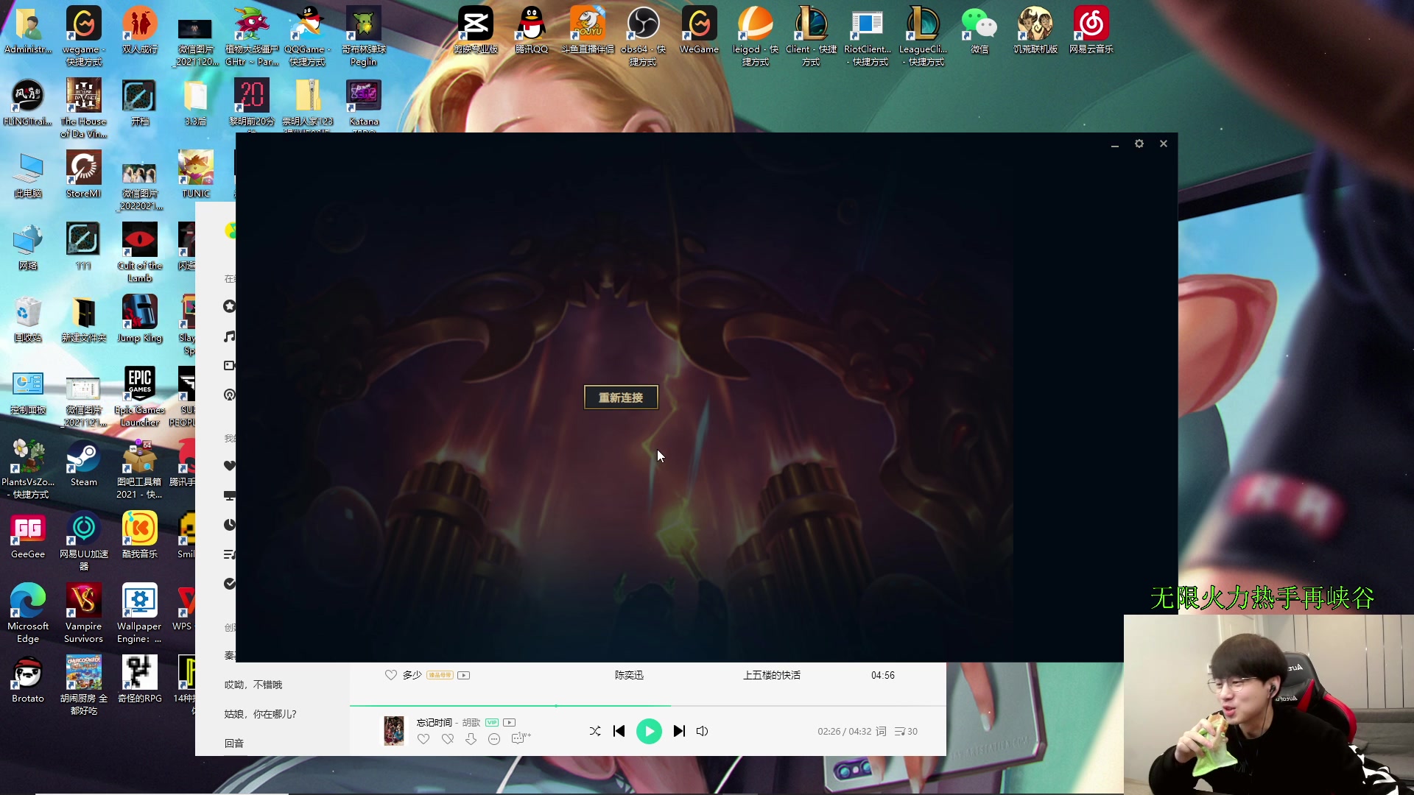
Task: Open WeGame desktop shortcut in top row
Action: (x=699, y=29)
